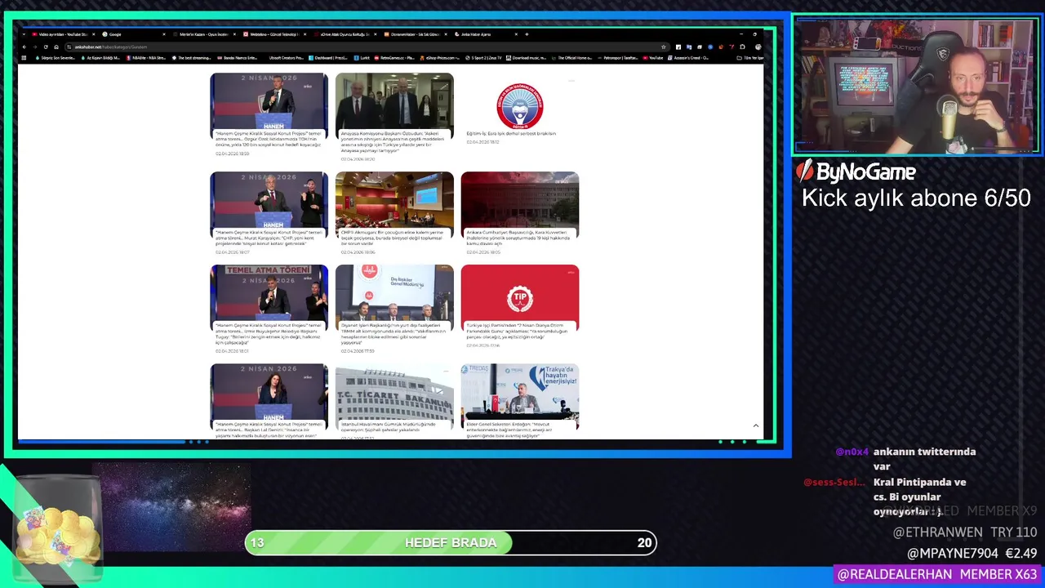The image size is (1045, 588).
Task: Reload the page with the refresh icon
Action: coord(46,47)
